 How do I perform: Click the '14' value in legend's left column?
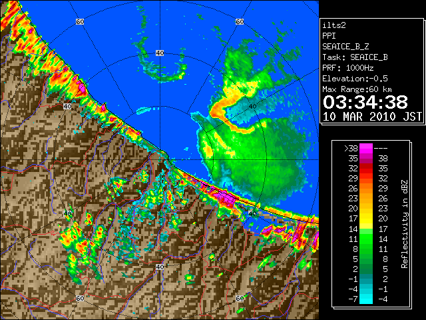[x=353, y=229]
